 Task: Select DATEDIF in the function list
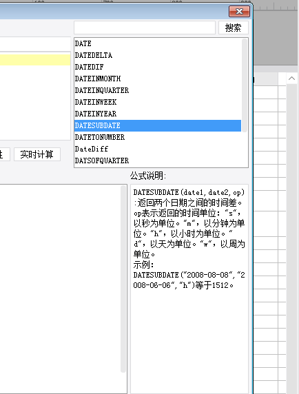(158, 67)
